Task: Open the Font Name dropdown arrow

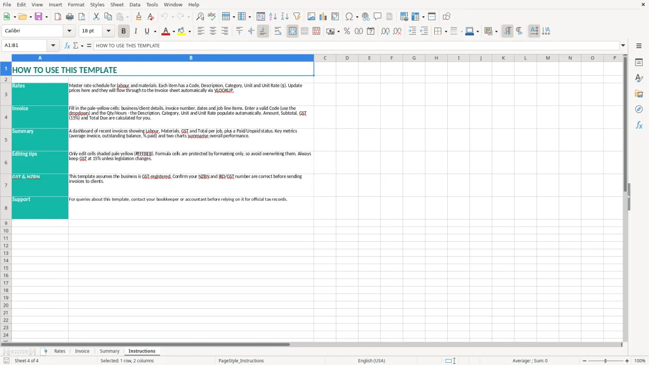Action: click(x=69, y=31)
